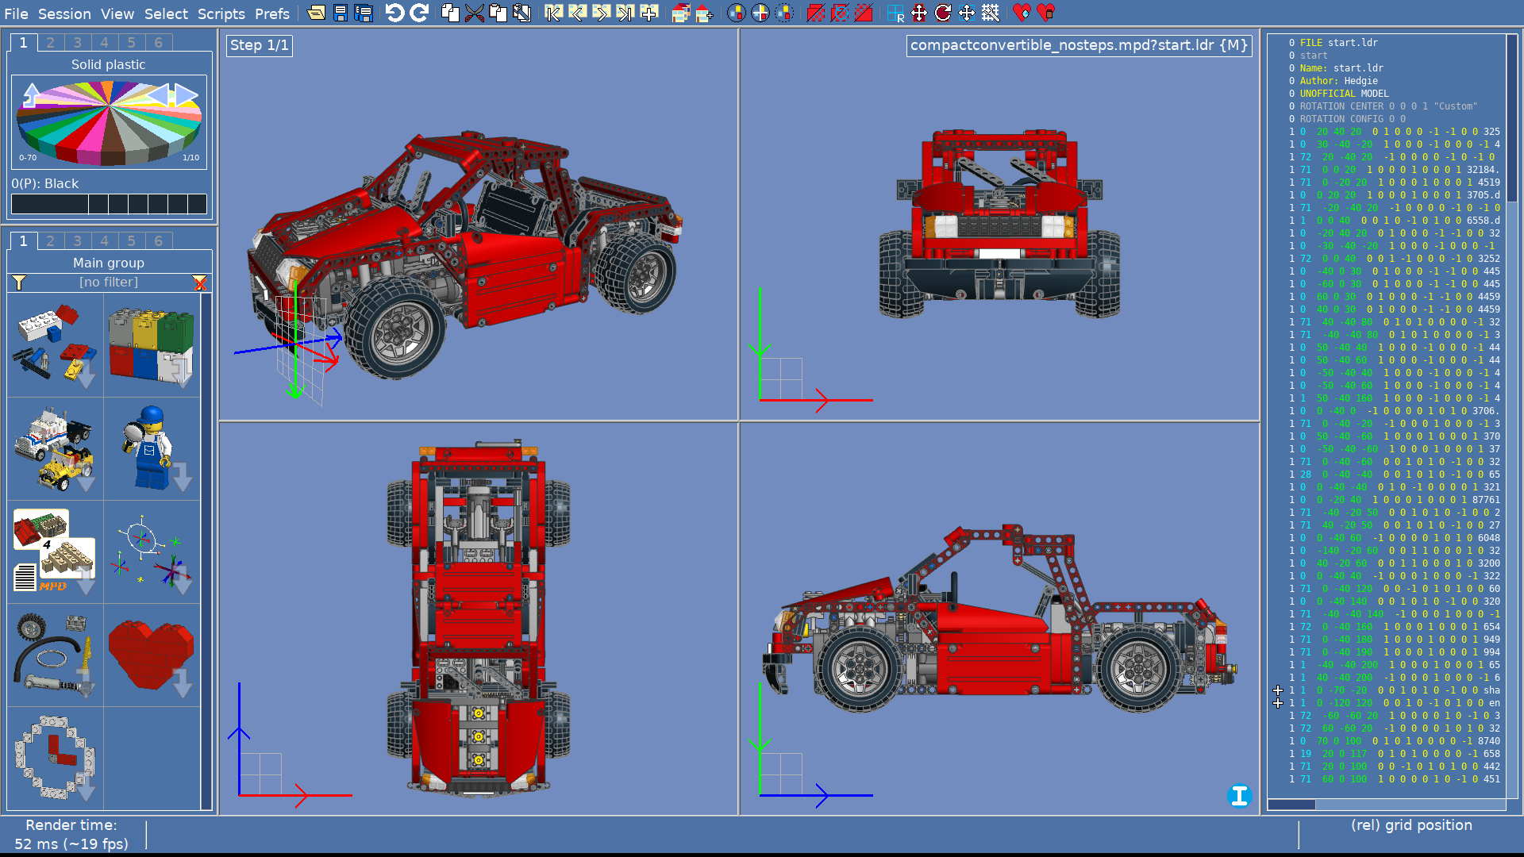
Task: Expand the minifigure parts group
Action: 151,448
